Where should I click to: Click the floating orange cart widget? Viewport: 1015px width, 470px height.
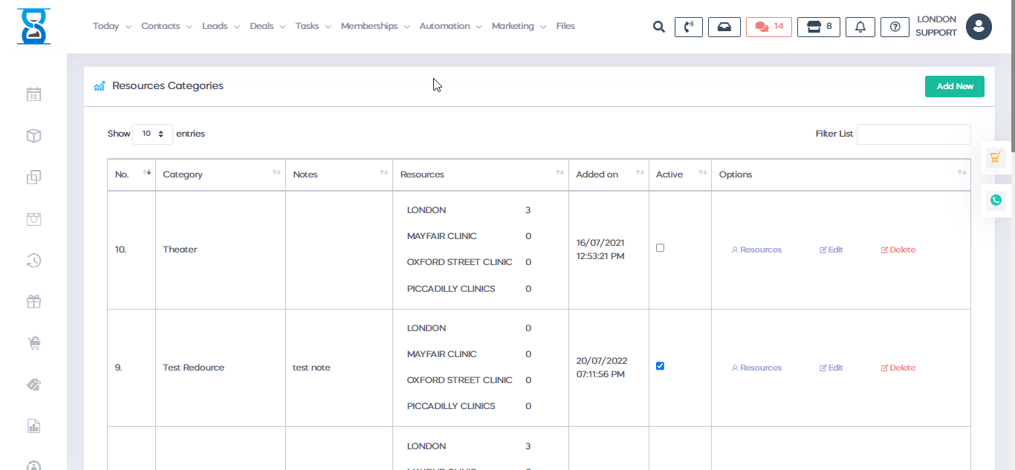[x=996, y=157]
